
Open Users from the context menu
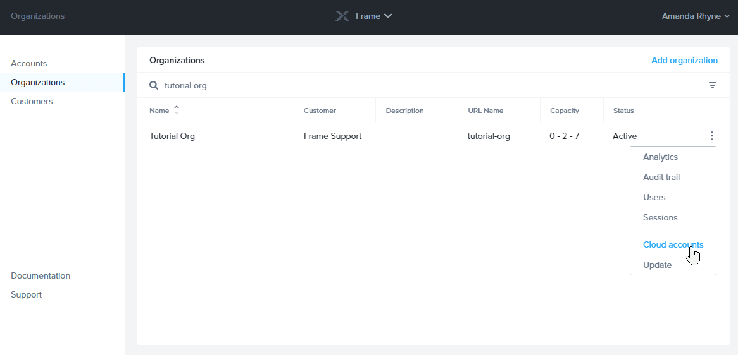654,197
